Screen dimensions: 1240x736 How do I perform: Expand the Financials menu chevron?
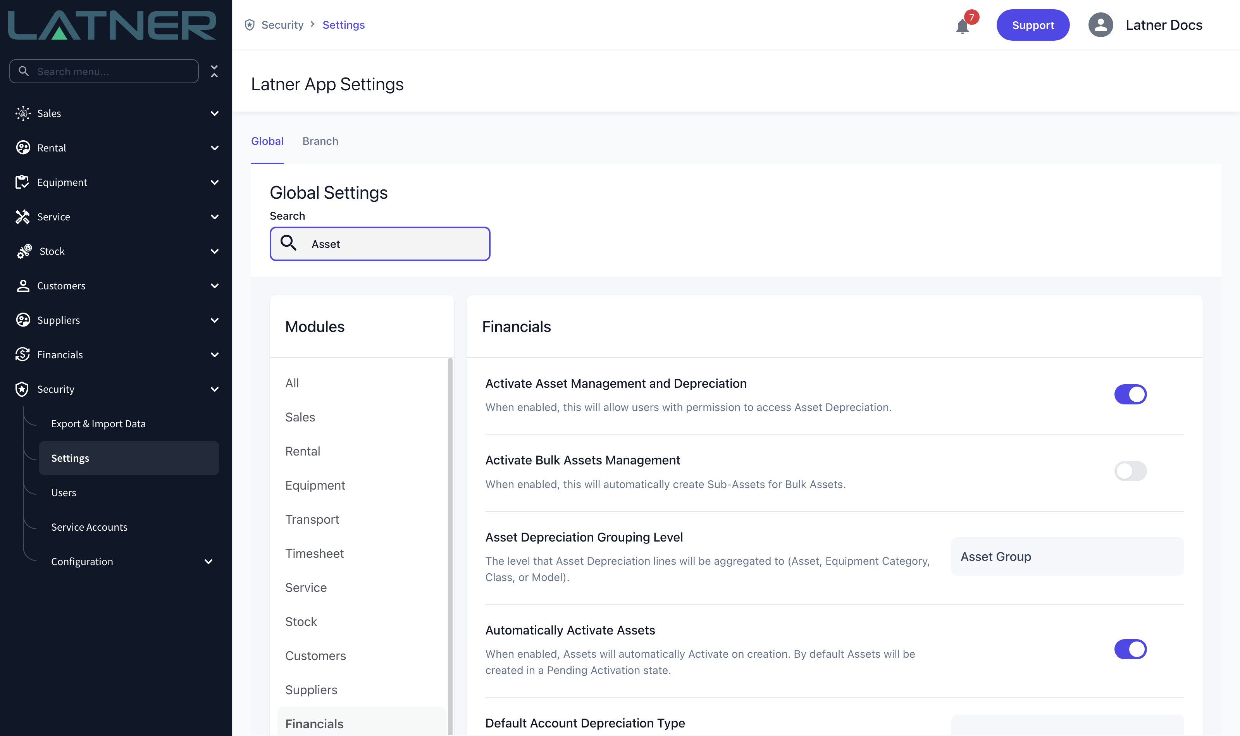tap(214, 354)
